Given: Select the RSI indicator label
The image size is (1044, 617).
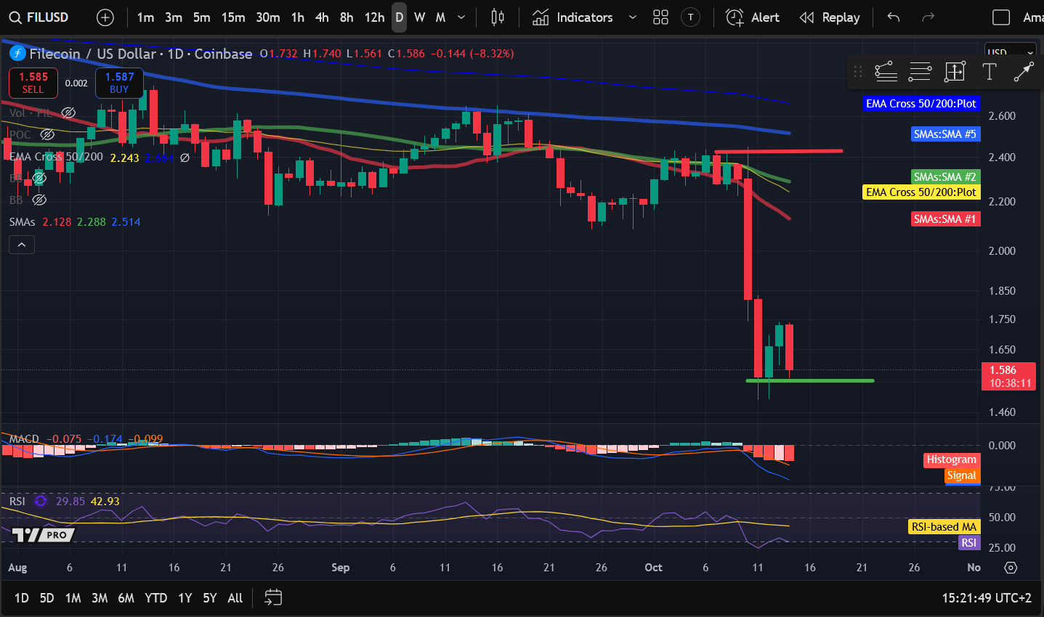Looking at the screenshot, I should pyautogui.click(x=17, y=502).
